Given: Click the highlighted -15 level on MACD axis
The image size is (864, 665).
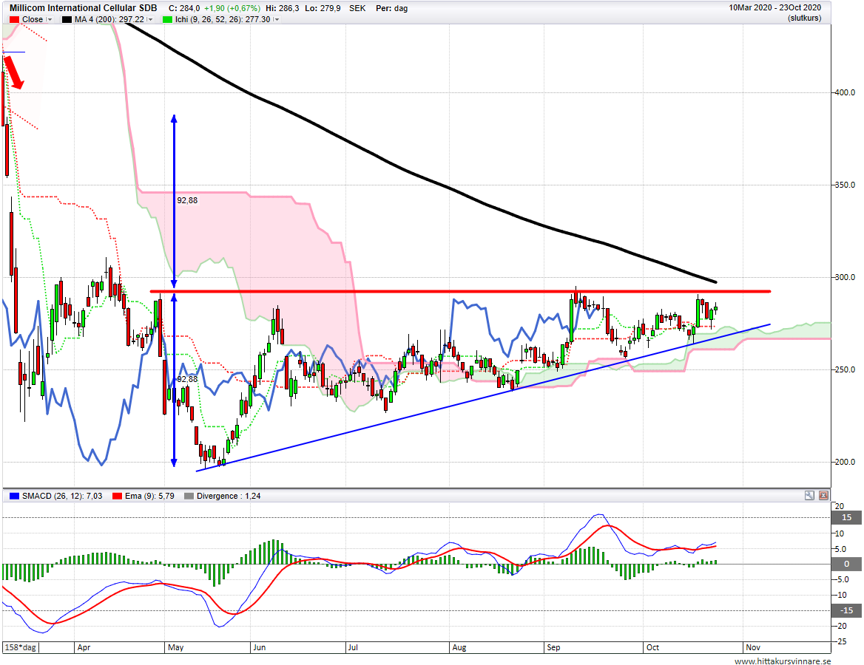Looking at the screenshot, I should (846, 610).
